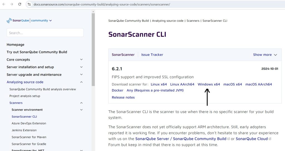Click SonarQube Community Build breadcrumb

(x=129, y=21)
